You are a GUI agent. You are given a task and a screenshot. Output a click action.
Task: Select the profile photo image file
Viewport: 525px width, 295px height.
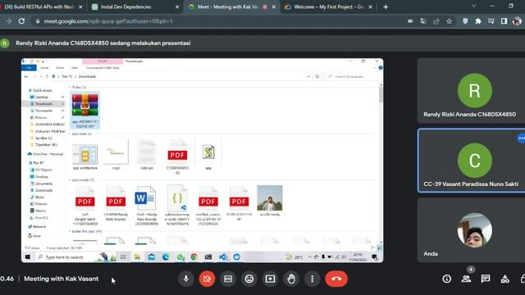(270, 201)
